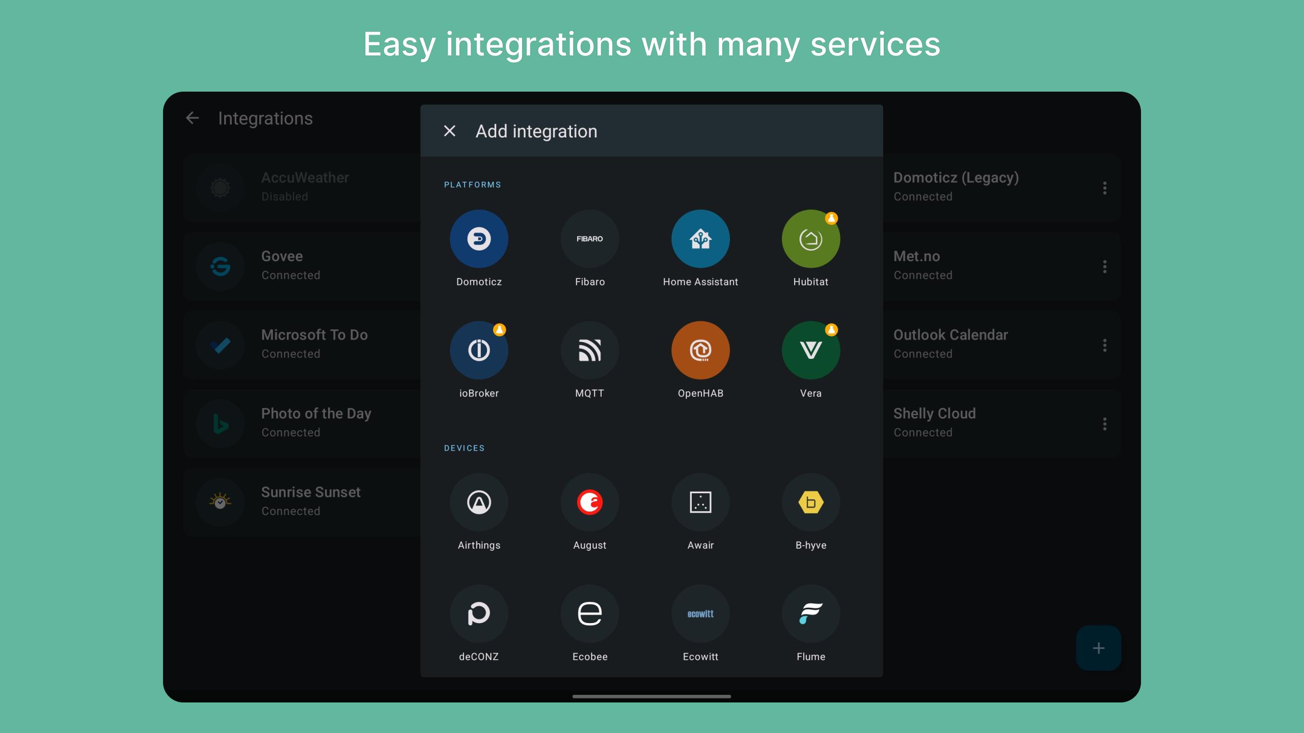Choose the Vera platform icon
This screenshot has width=1304, height=733.
tap(810, 350)
